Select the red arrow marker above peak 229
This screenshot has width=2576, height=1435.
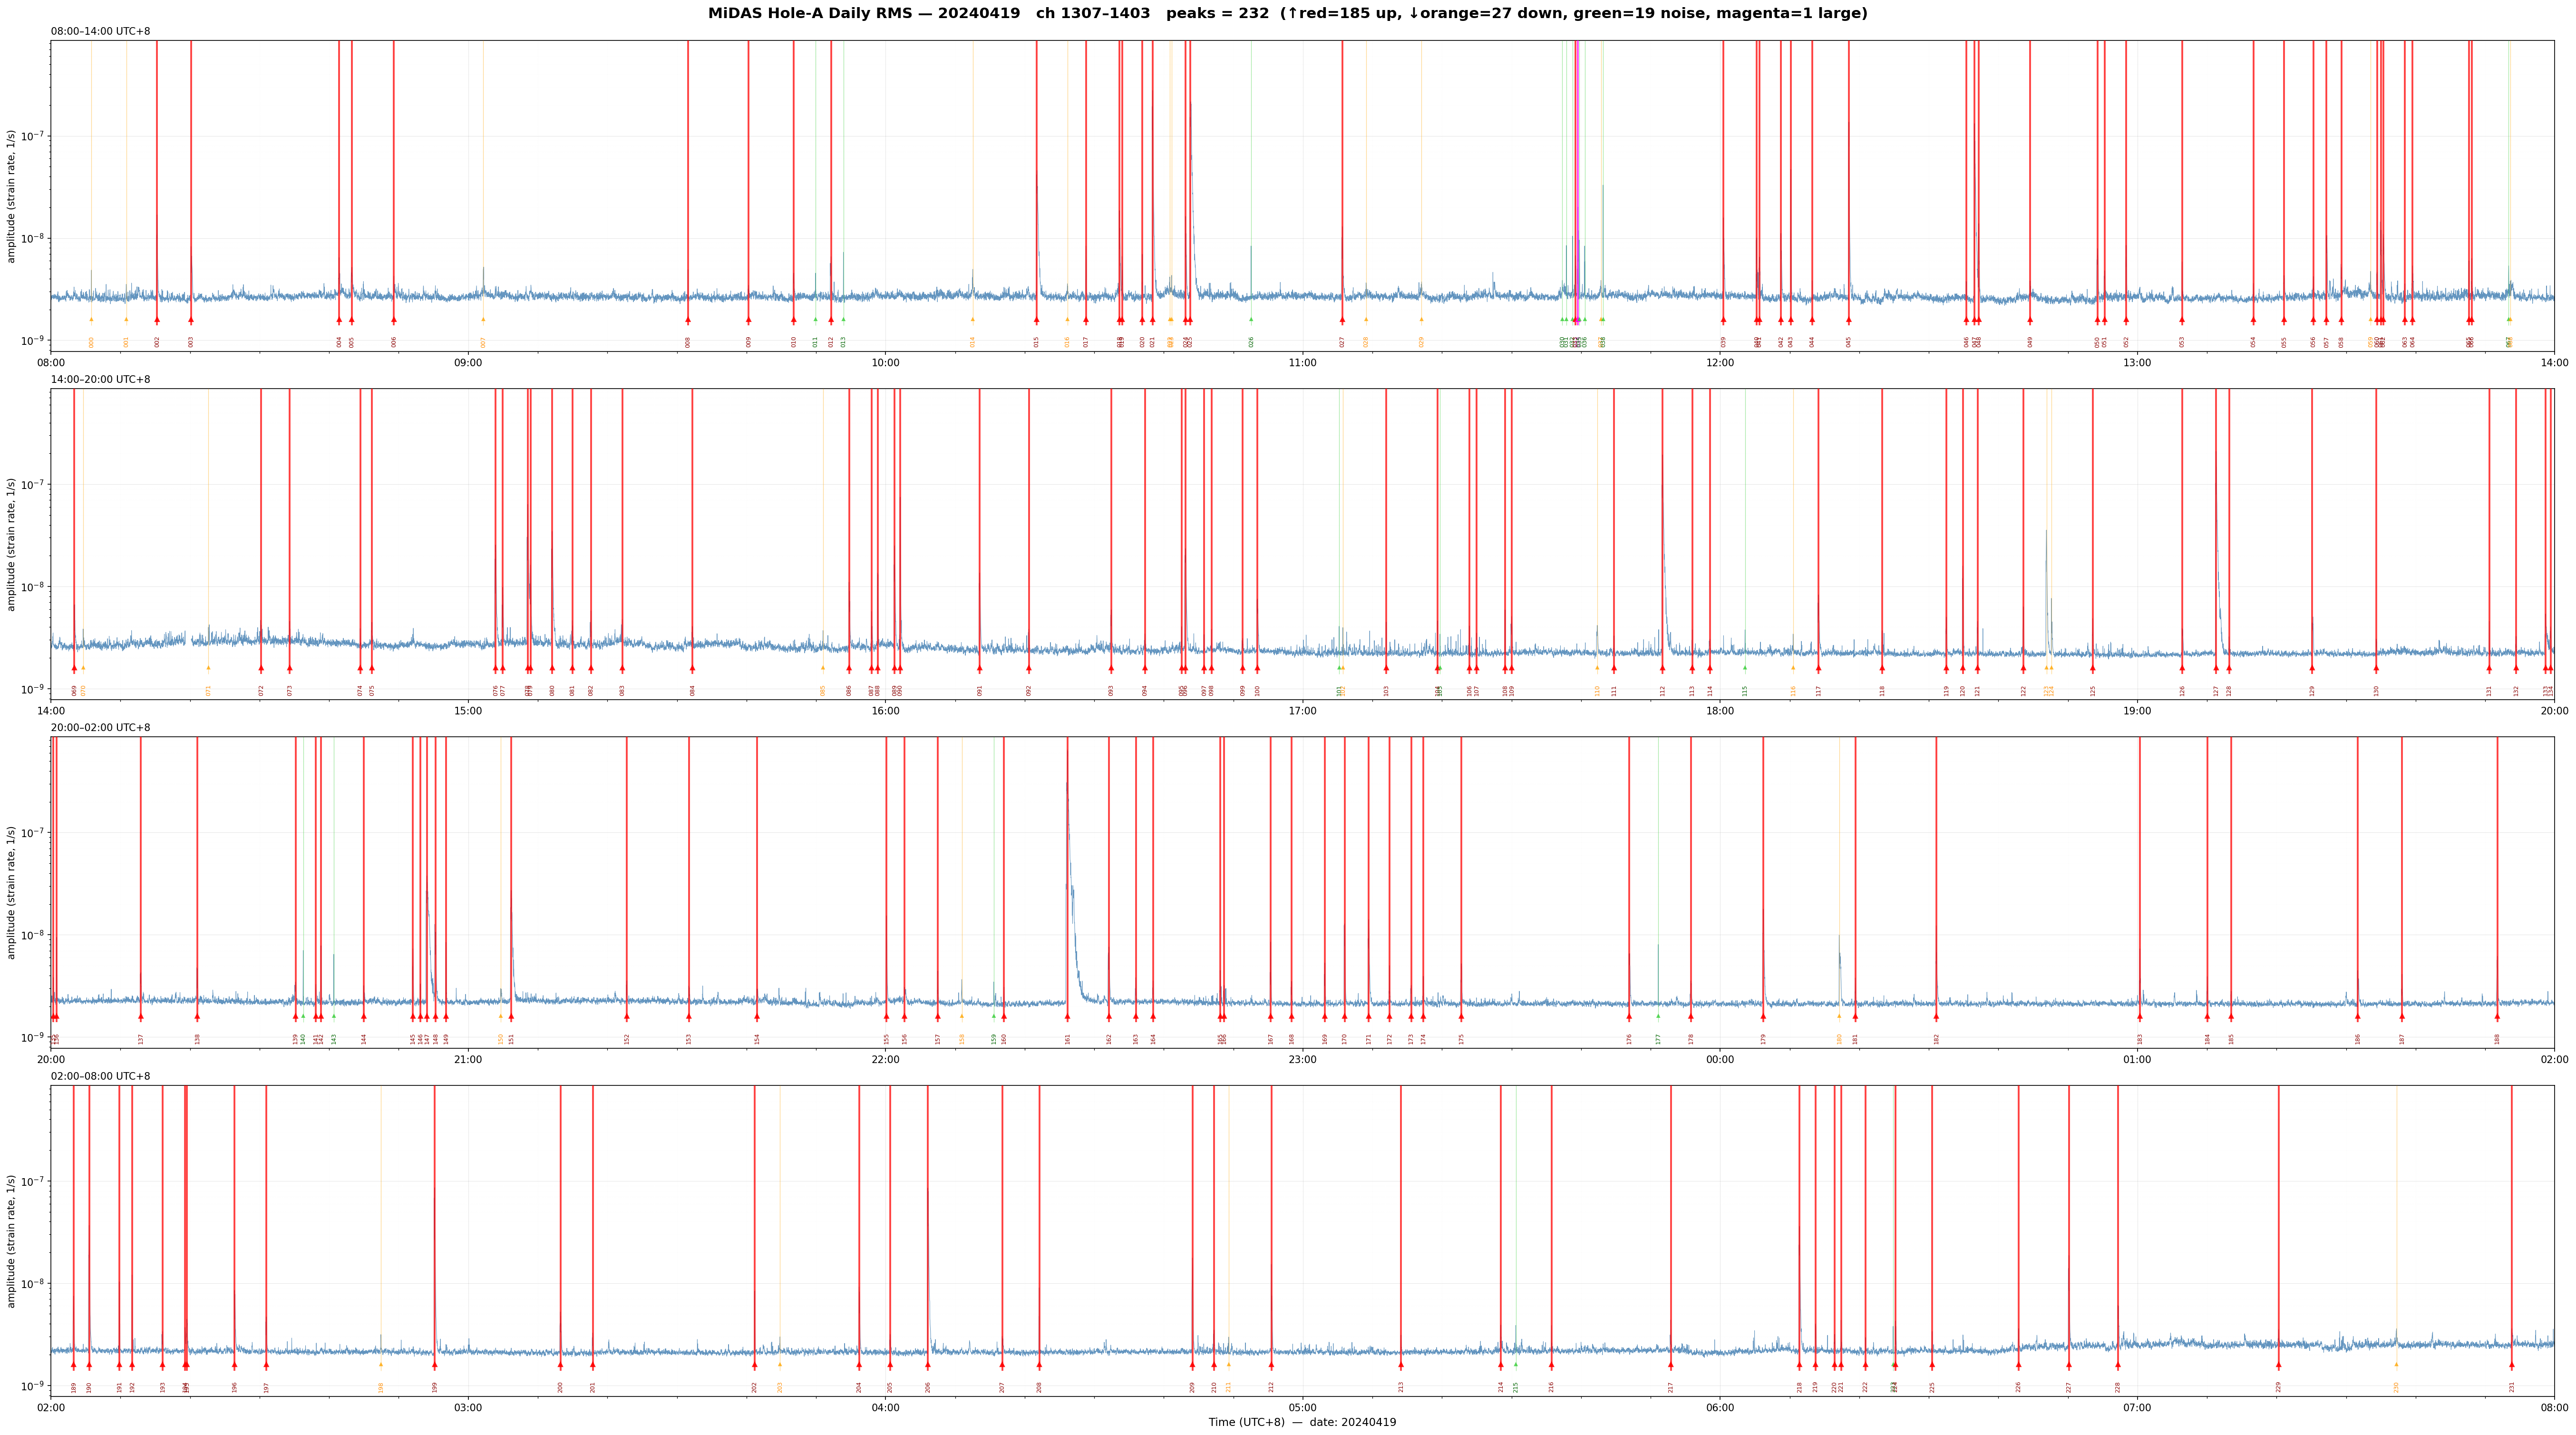pos(2279,1365)
